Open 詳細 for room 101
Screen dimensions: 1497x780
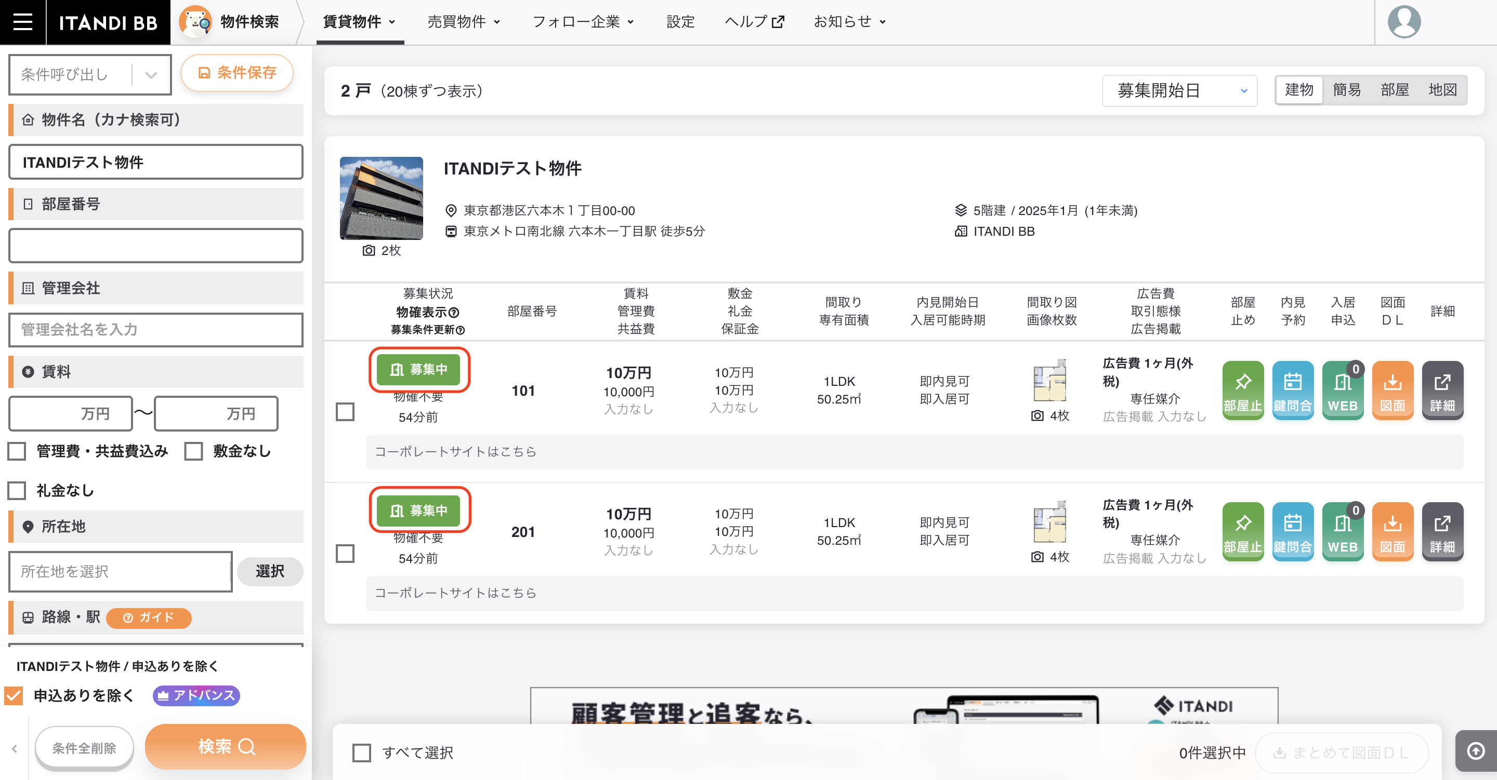coord(1442,389)
